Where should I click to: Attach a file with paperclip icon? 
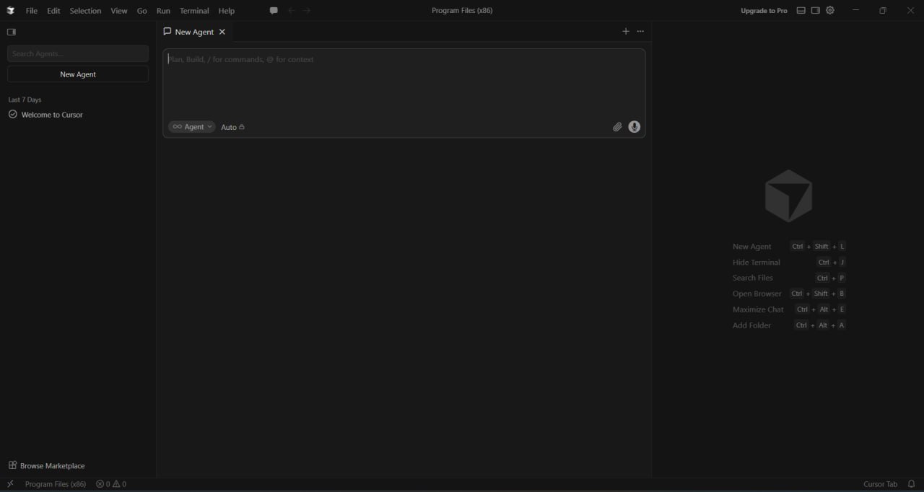pos(617,127)
